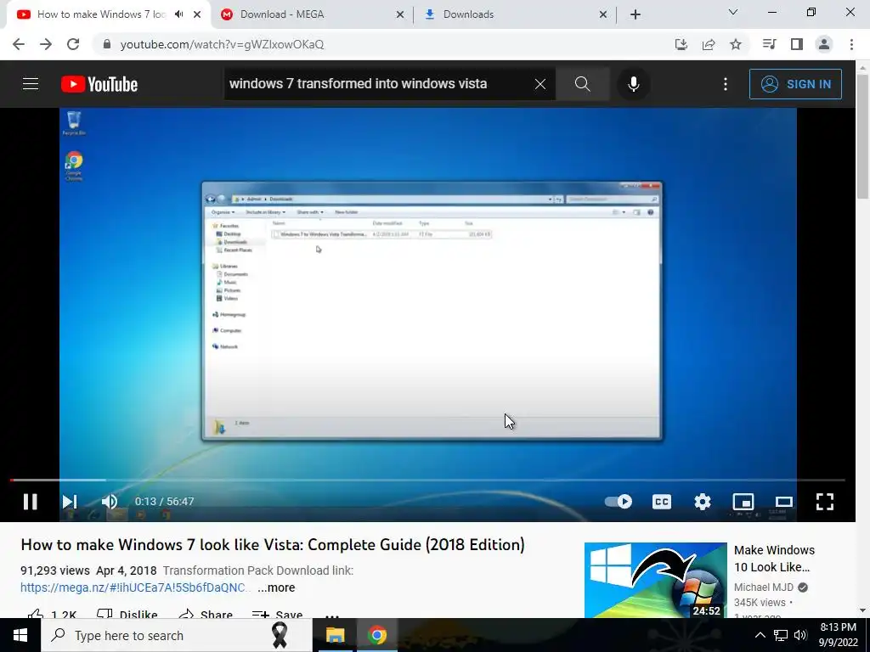Viewport: 870px width, 652px height.
Task: Open Chrome three-dot menu
Action: pos(851,44)
